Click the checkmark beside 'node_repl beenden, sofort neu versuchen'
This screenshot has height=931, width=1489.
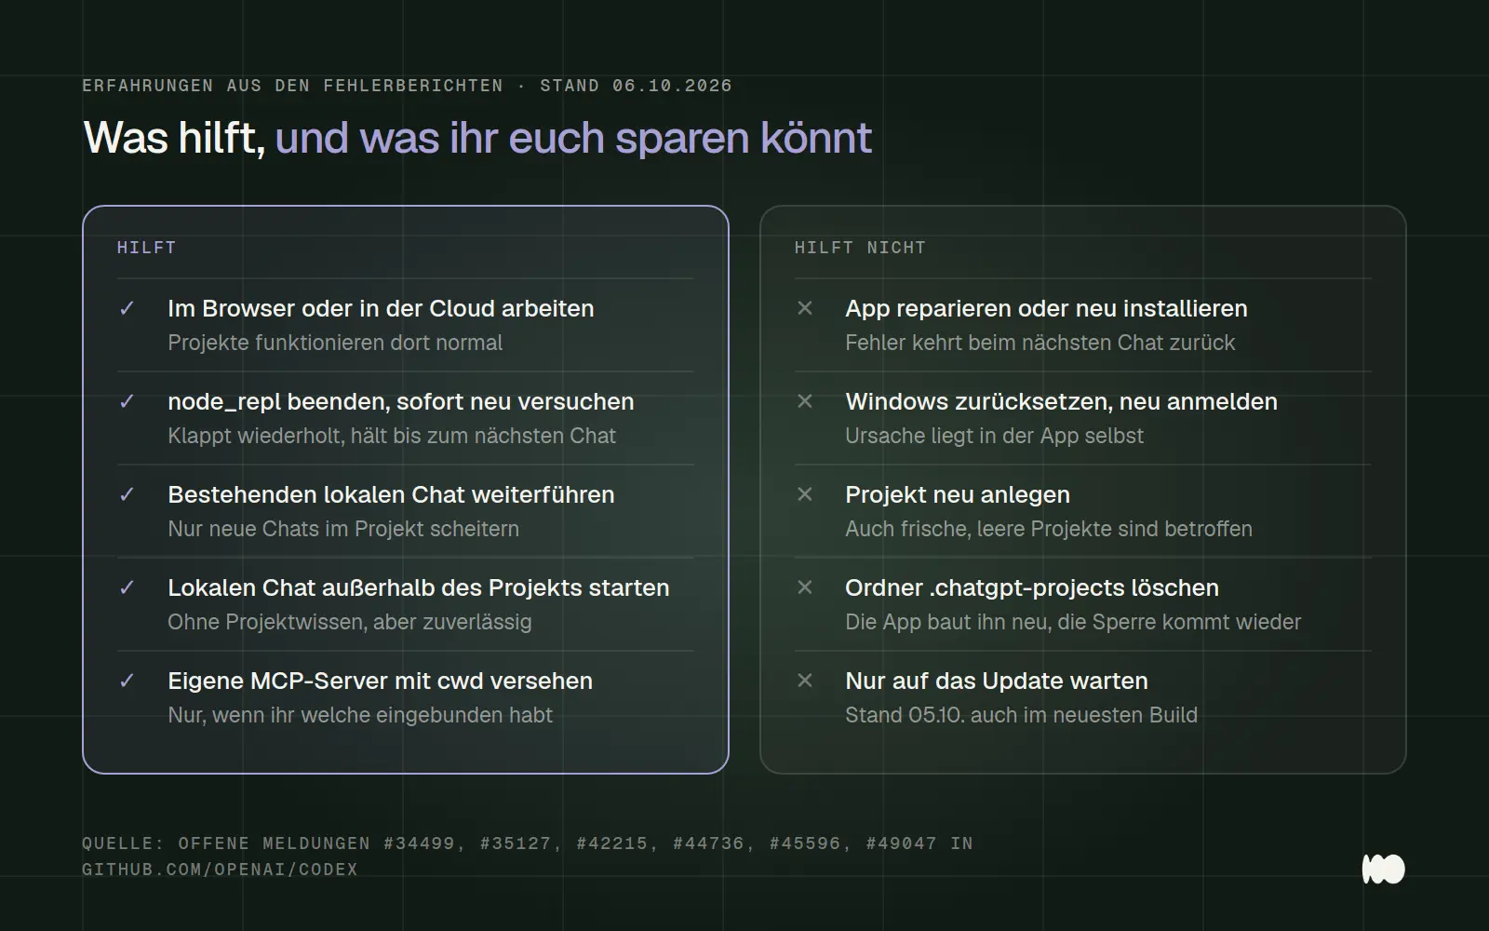click(x=127, y=401)
